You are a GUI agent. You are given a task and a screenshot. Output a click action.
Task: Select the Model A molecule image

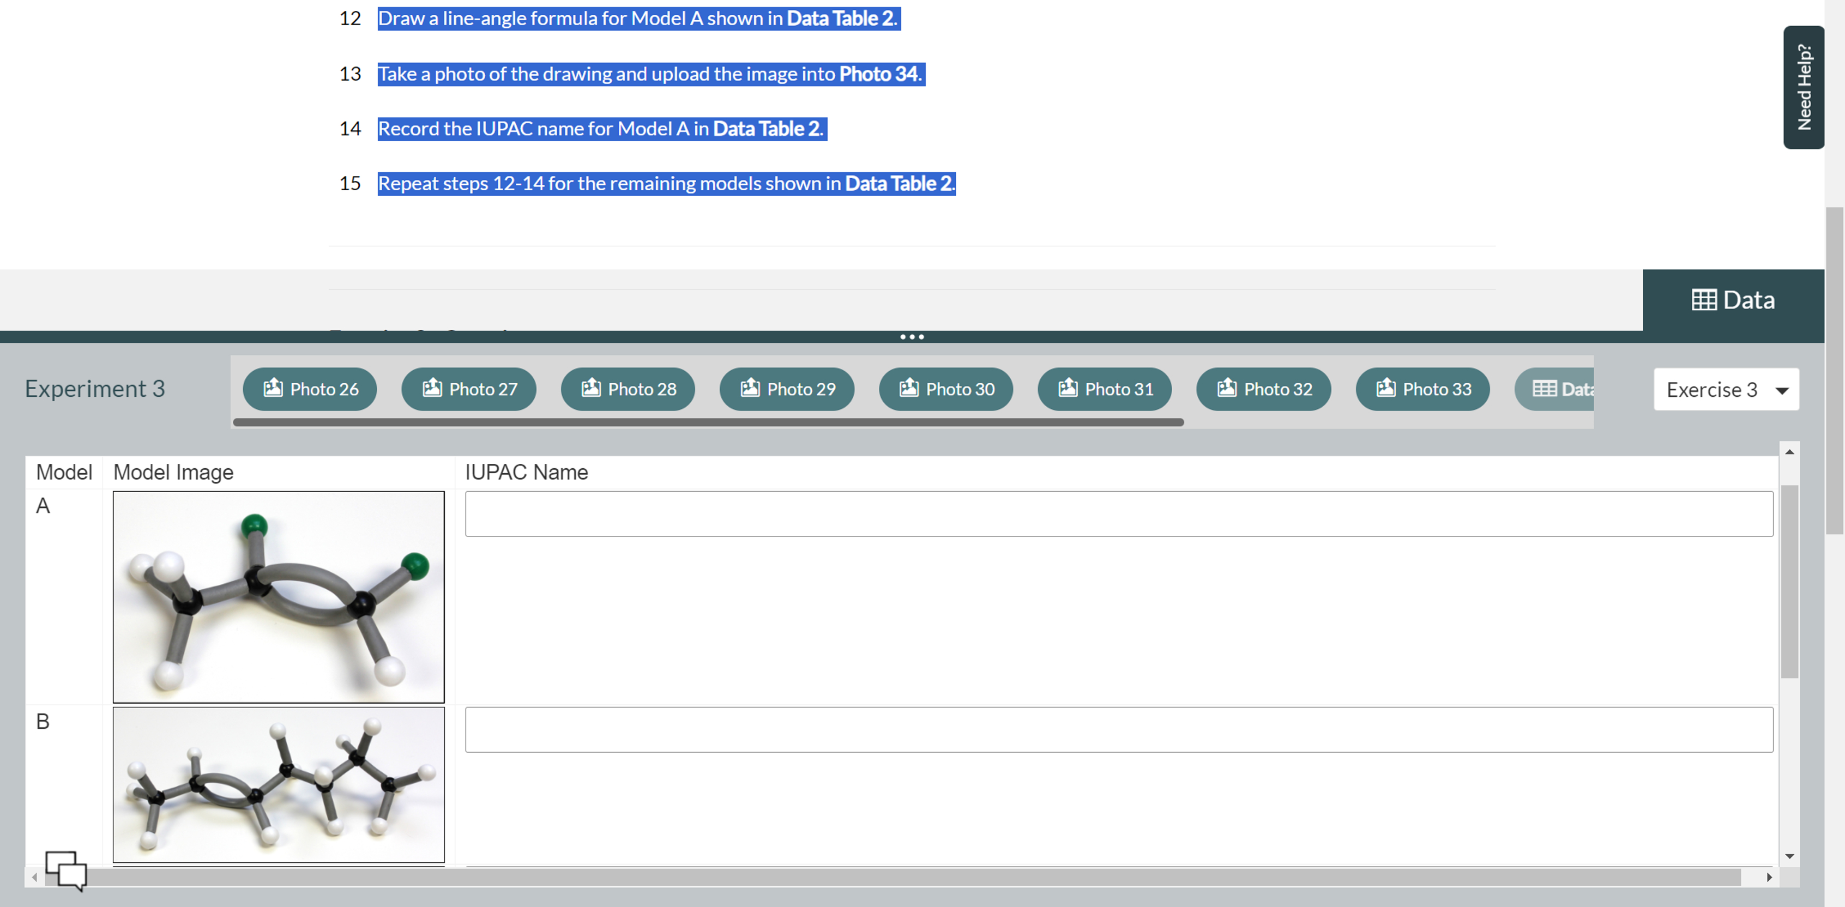[x=279, y=596]
